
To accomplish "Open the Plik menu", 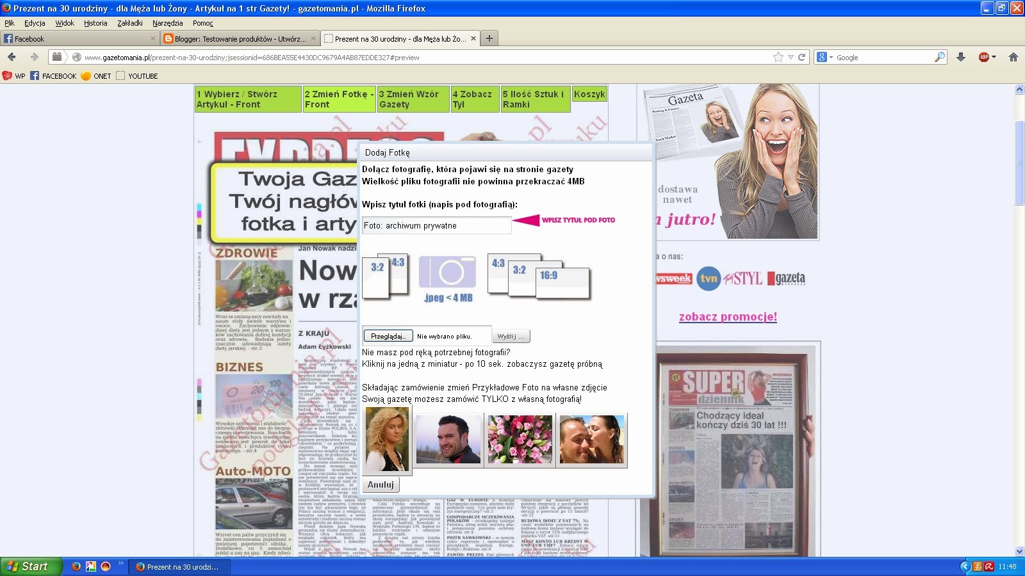I will coord(10,23).
